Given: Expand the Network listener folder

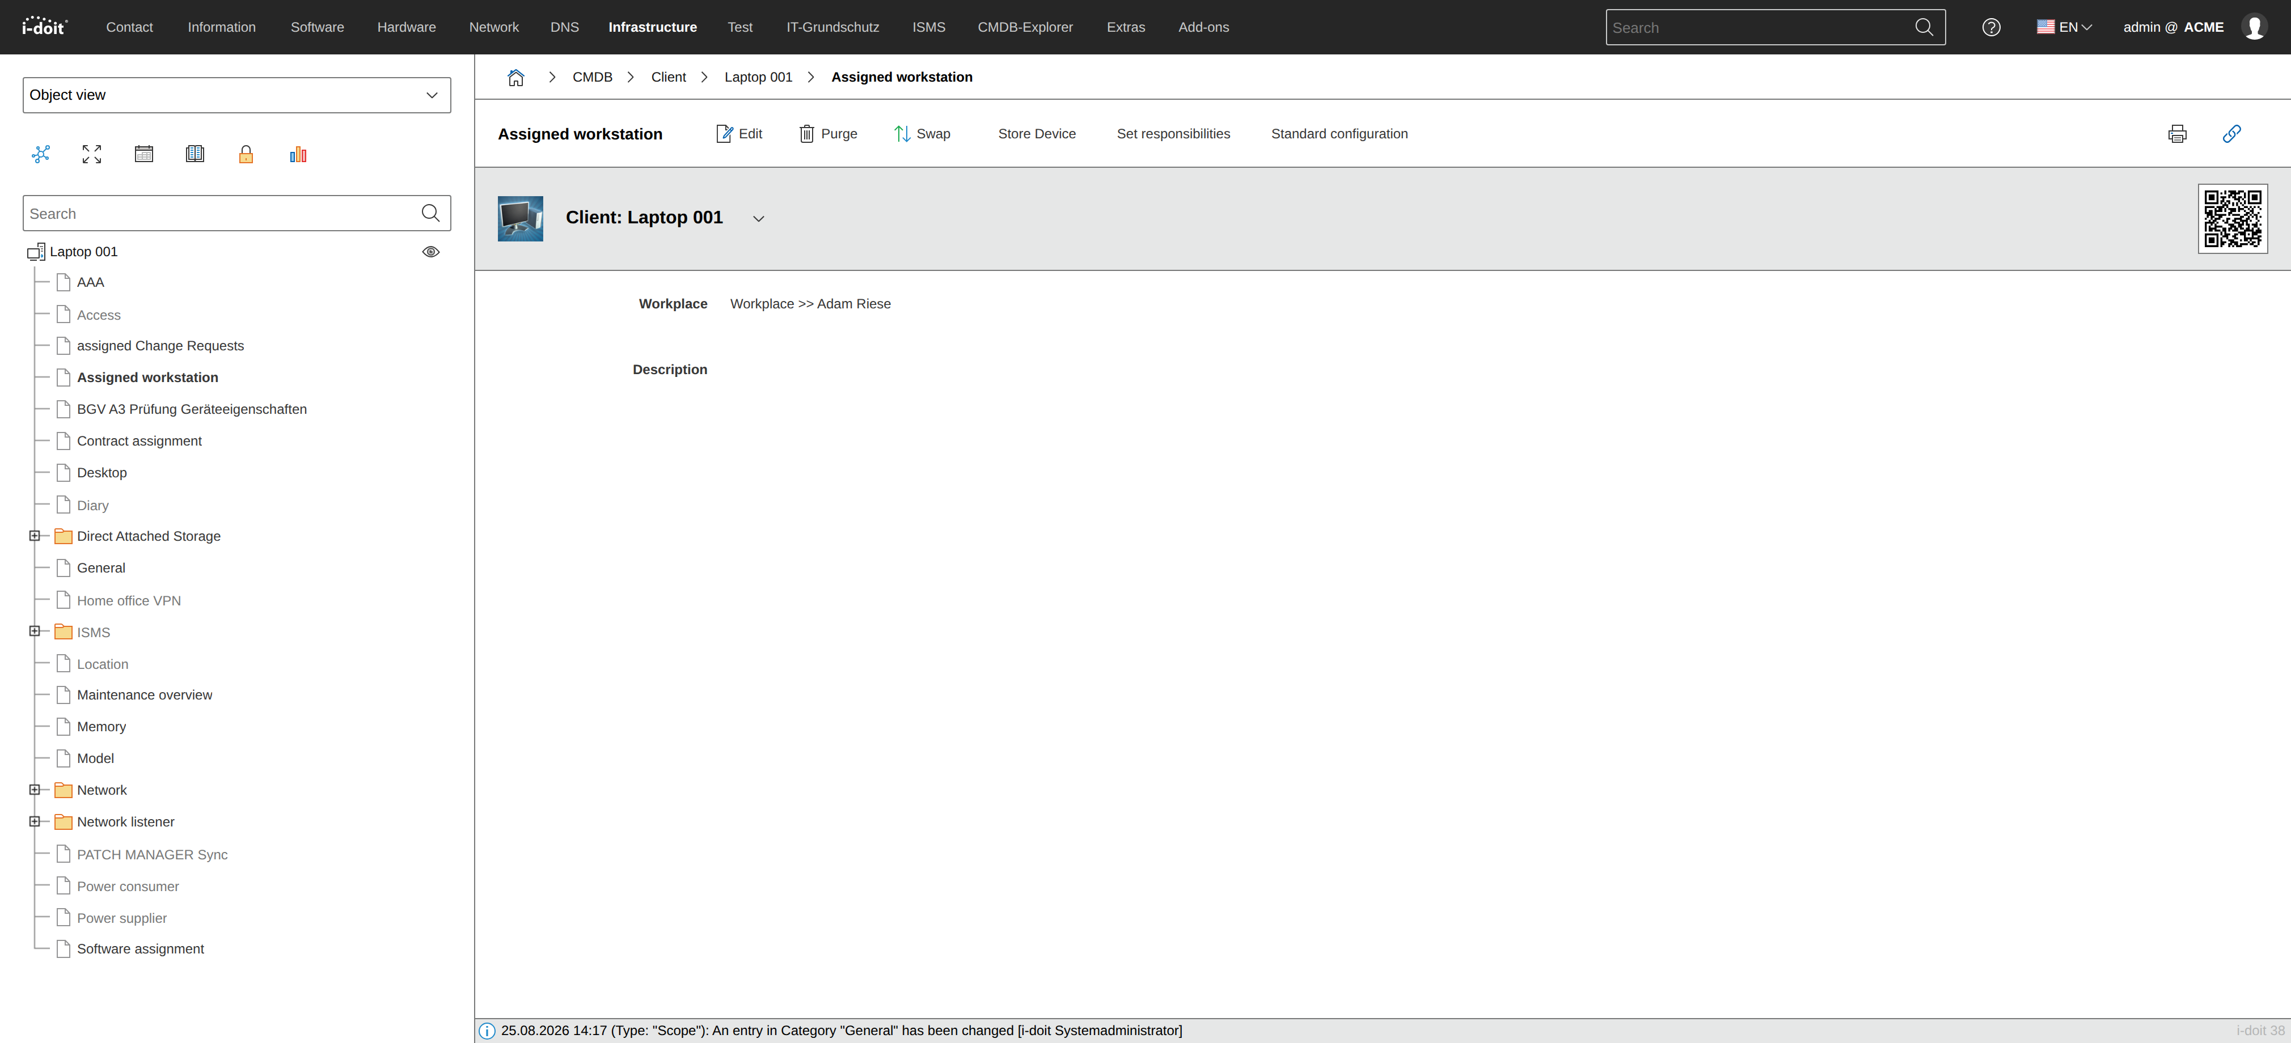Looking at the screenshot, I should (35, 822).
